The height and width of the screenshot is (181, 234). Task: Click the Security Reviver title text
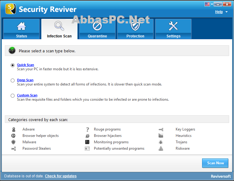48,9
